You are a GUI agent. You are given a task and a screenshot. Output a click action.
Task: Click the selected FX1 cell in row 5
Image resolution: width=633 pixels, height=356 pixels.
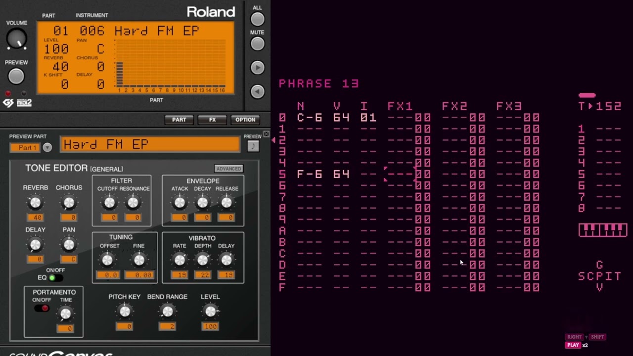pyautogui.click(x=400, y=174)
